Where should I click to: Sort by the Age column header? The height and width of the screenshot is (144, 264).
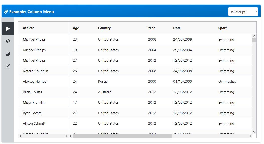coord(76,28)
